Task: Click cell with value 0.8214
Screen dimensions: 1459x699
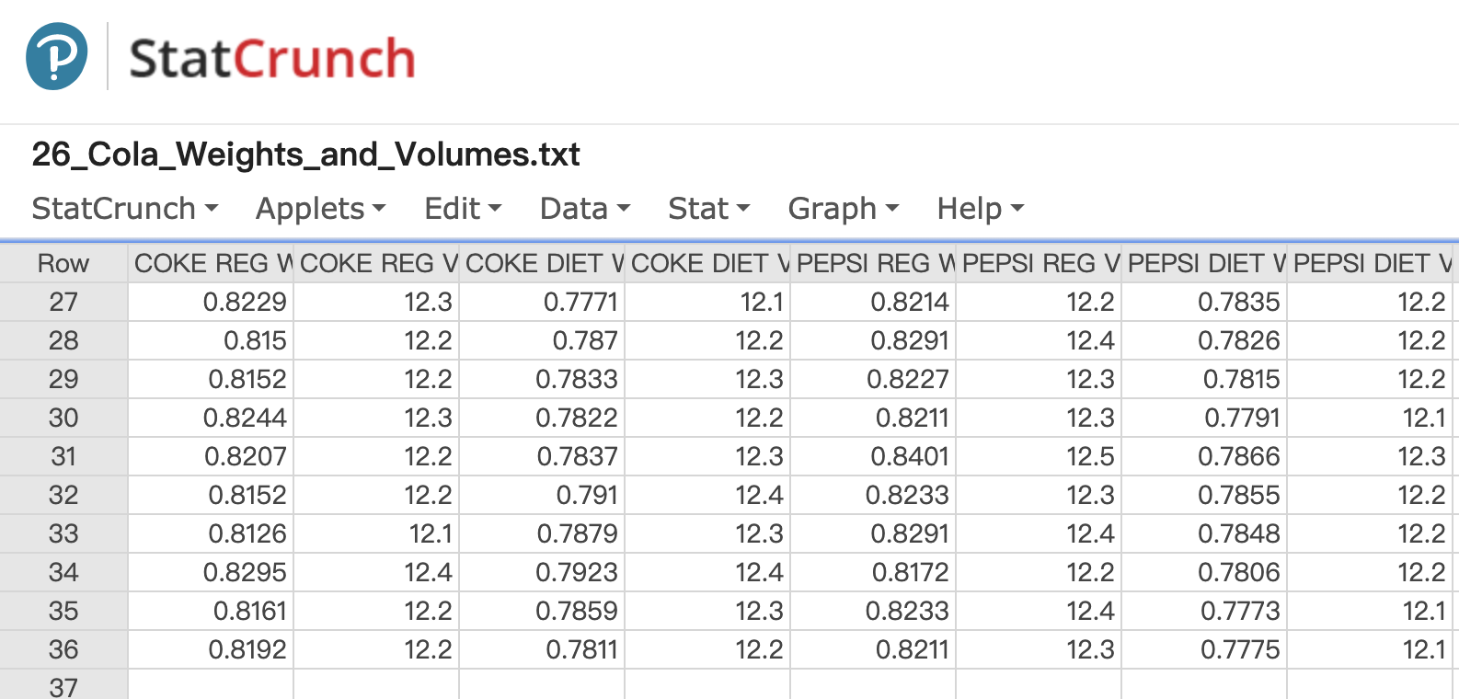Action: [873, 302]
